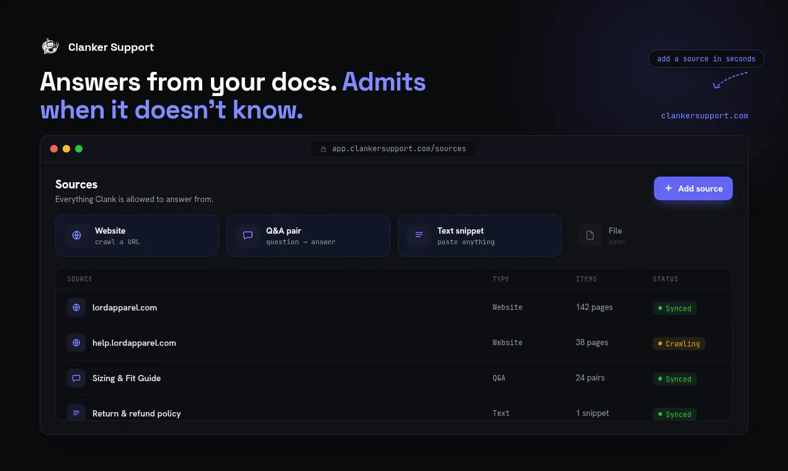Click the text icon beside Return & refund policy
This screenshot has width=788, height=471.
tap(76, 413)
